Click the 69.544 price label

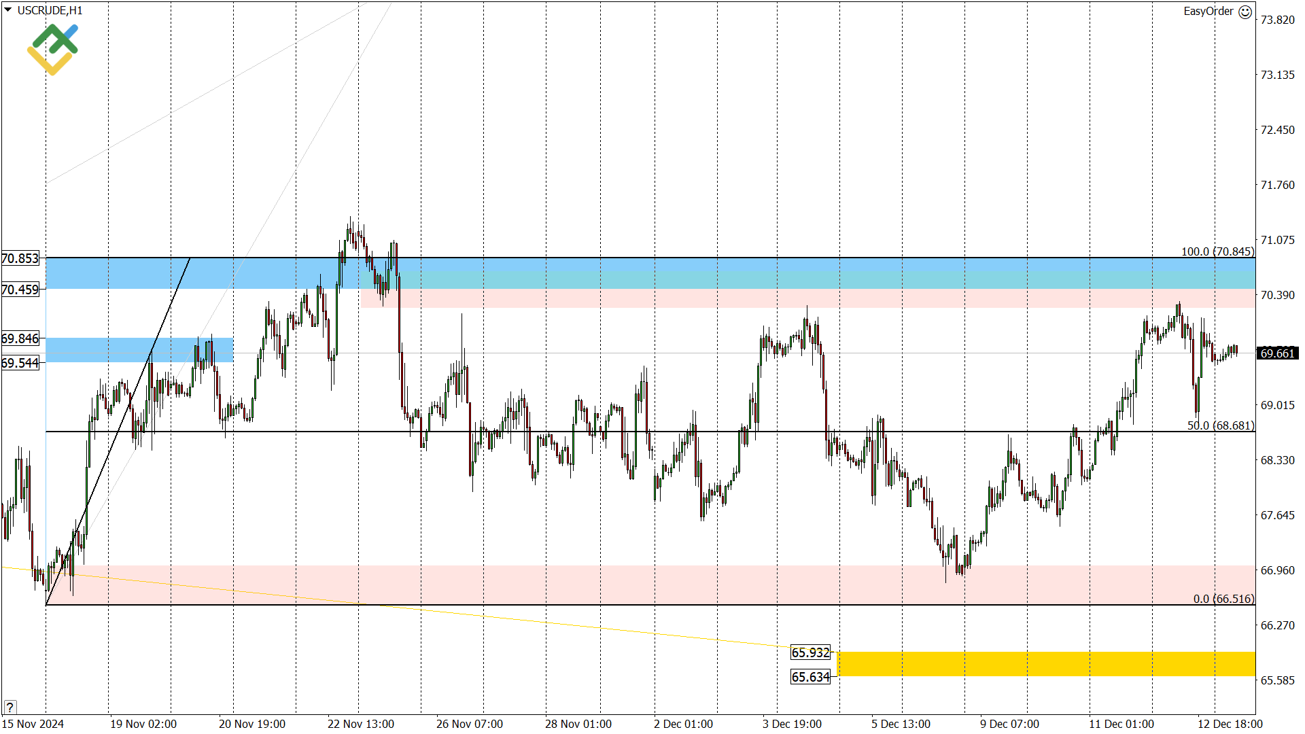(20, 363)
